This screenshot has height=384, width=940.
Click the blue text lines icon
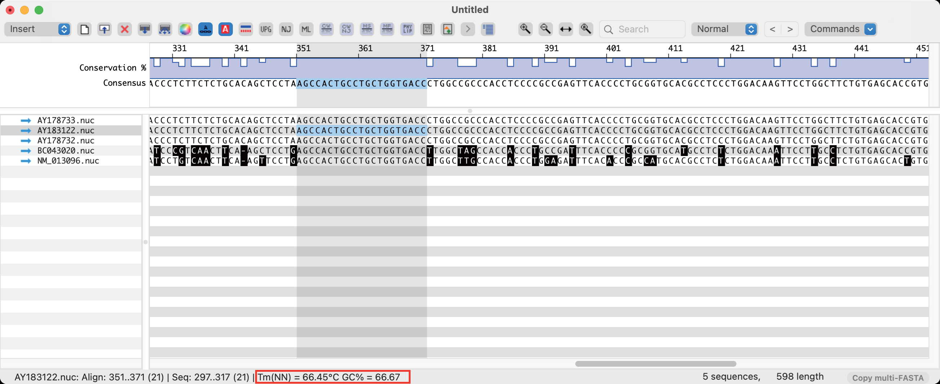point(488,29)
